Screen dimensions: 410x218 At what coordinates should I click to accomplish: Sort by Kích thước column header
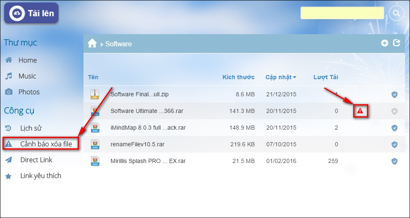tap(238, 77)
